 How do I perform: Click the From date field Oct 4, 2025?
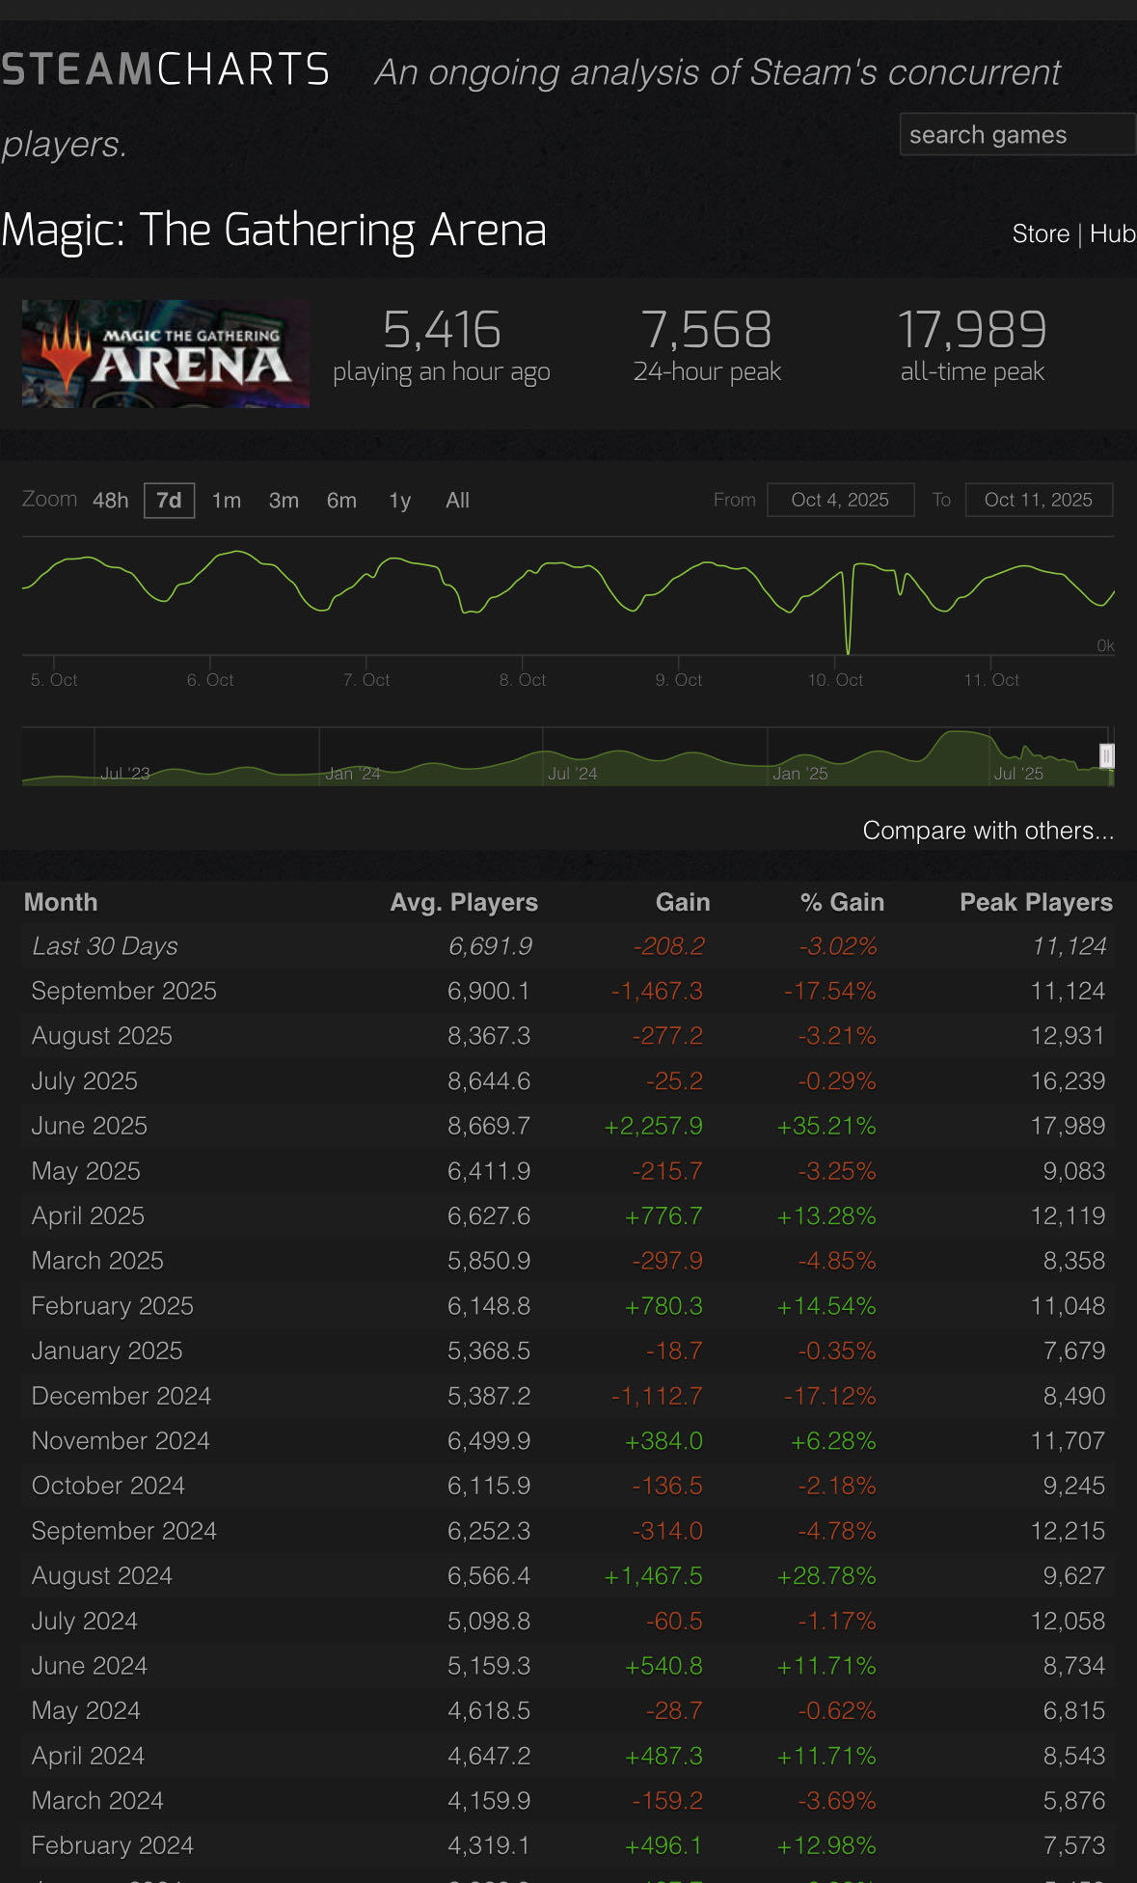click(840, 500)
